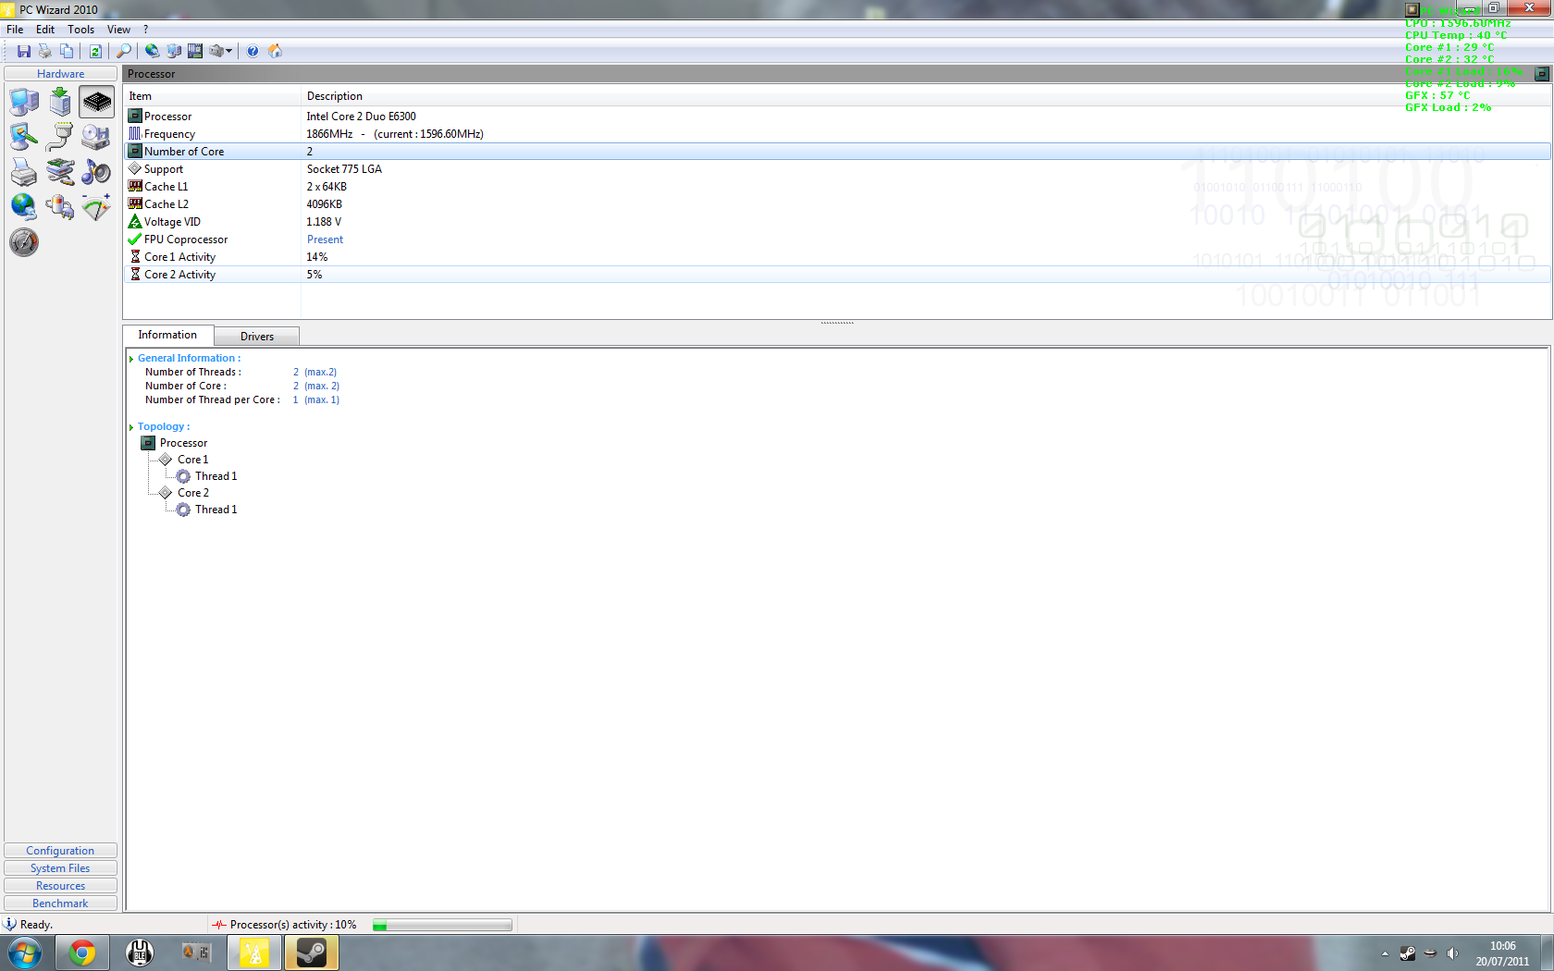Click the green Refresh toolbar icon
Image resolution: width=1554 pixels, height=971 pixels.
click(95, 51)
